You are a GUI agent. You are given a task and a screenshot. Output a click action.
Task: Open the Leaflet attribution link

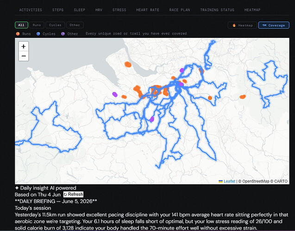coord(229,181)
